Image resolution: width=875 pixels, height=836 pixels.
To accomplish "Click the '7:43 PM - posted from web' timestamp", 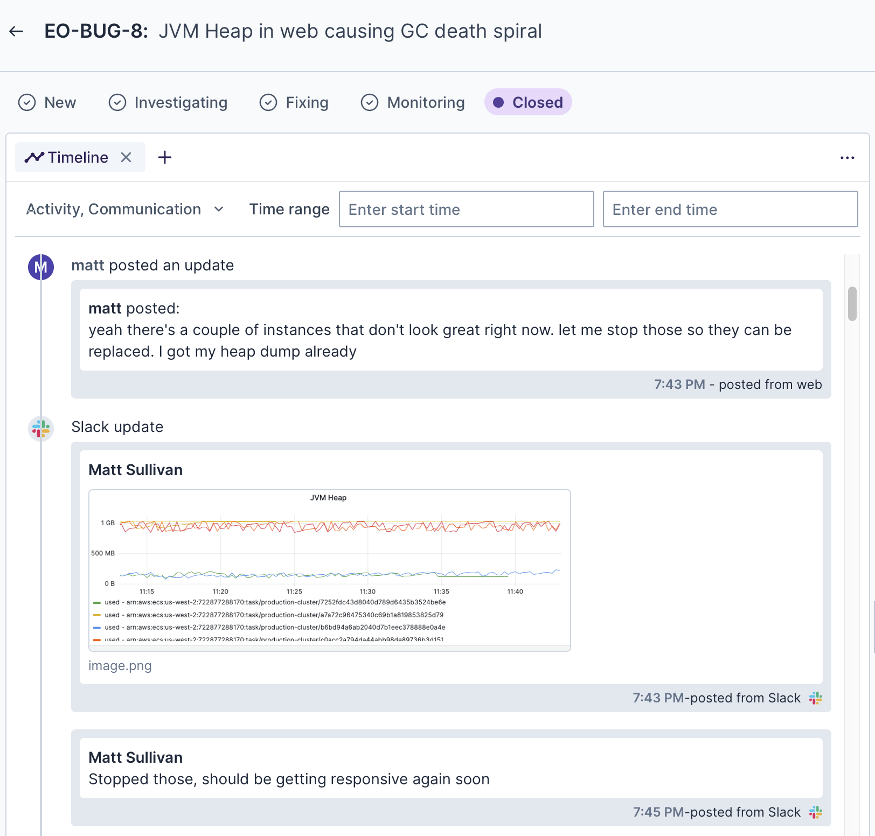I will click(x=738, y=385).
